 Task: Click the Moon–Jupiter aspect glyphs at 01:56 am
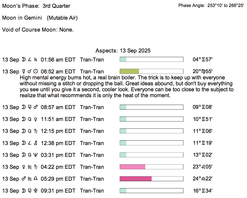[x=30, y=60]
